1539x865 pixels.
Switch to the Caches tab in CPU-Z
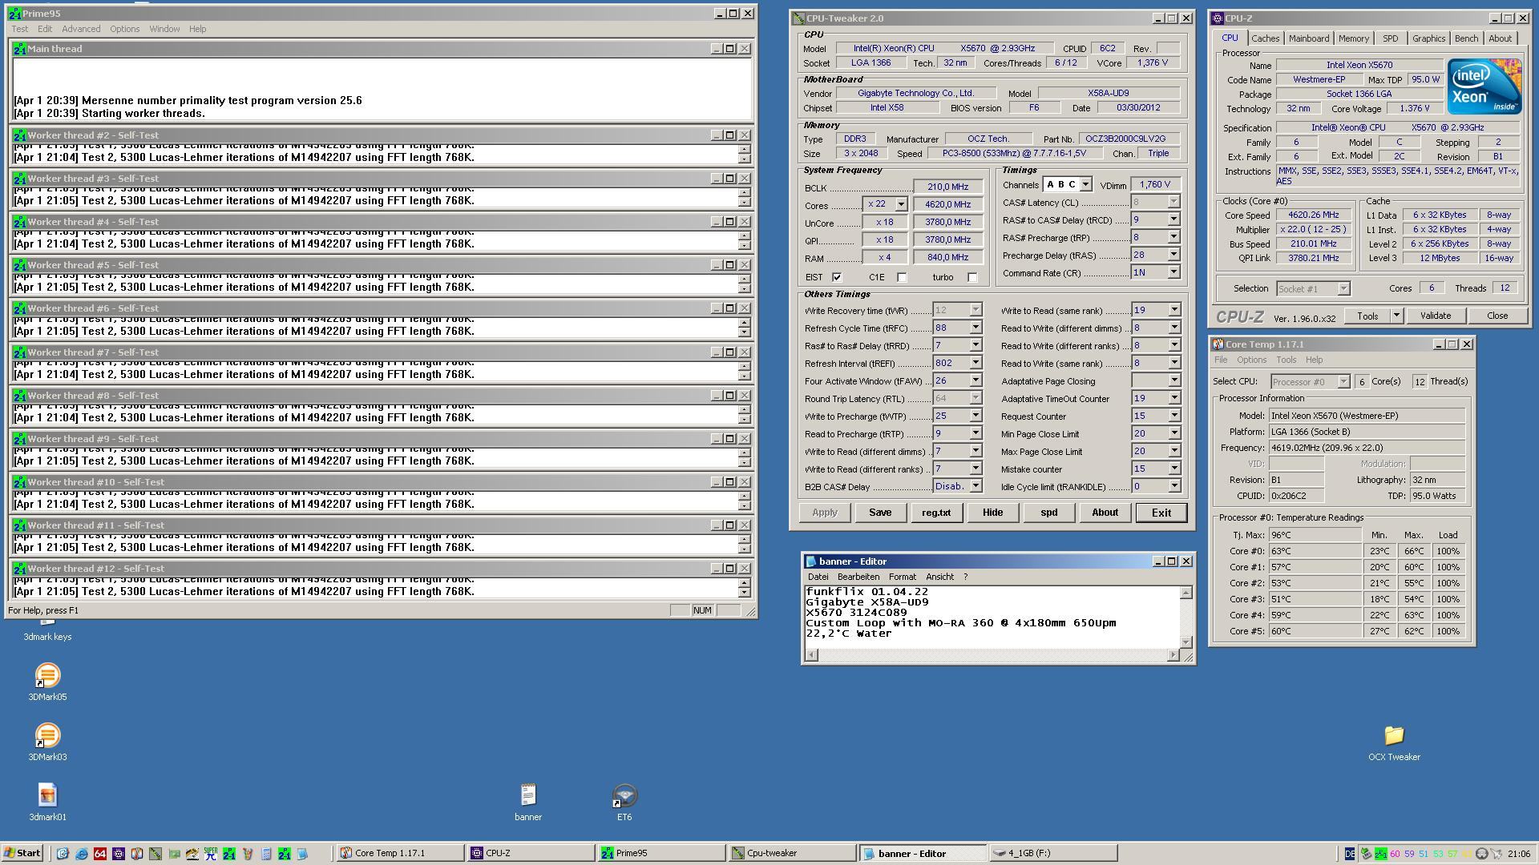(1265, 38)
